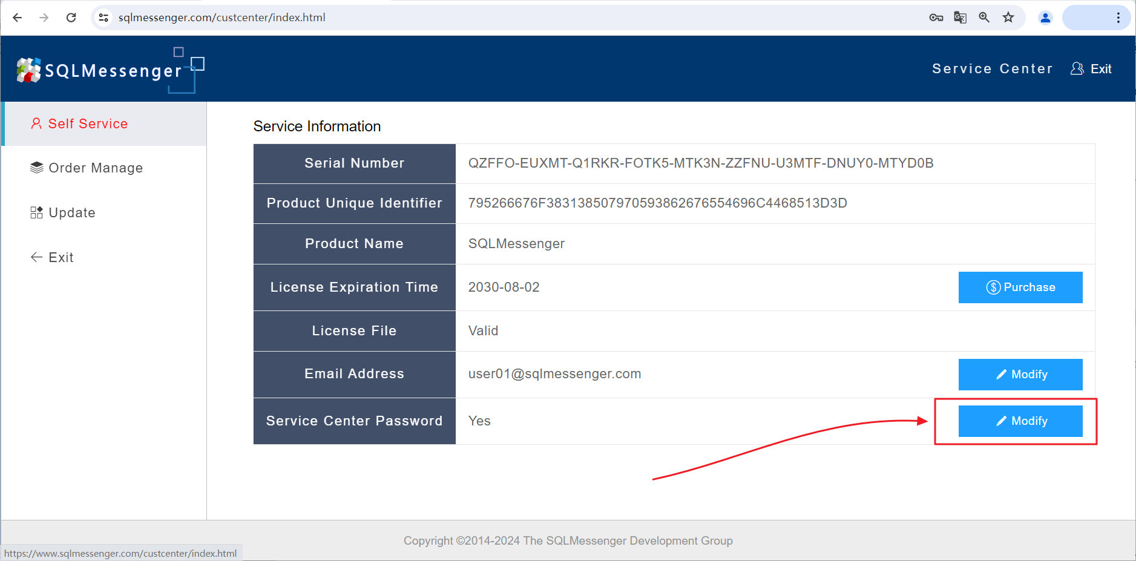Reload the page with the refresh icon
The height and width of the screenshot is (561, 1136).
71,18
